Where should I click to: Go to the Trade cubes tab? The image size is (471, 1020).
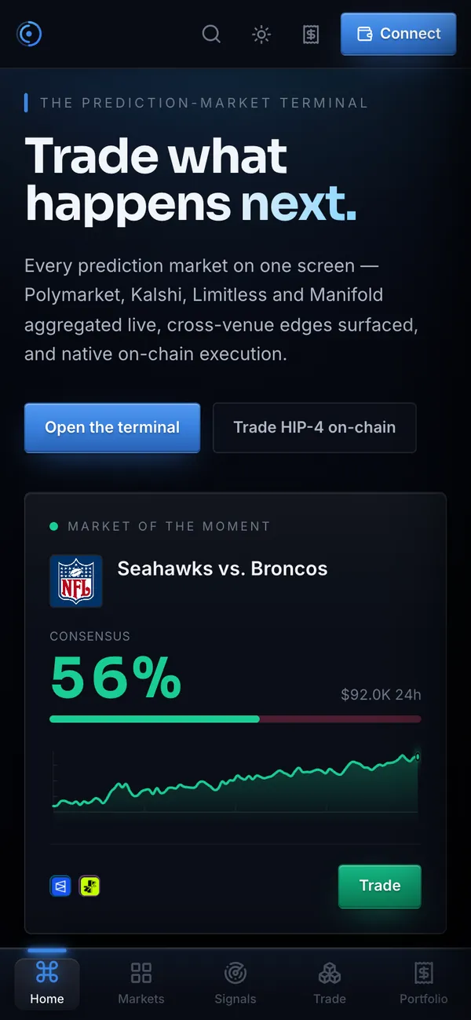point(330,984)
